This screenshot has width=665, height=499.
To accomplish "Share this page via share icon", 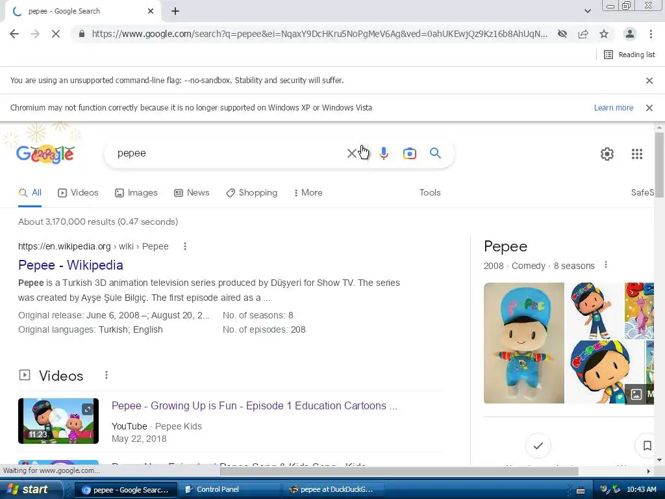I will coord(583,34).
